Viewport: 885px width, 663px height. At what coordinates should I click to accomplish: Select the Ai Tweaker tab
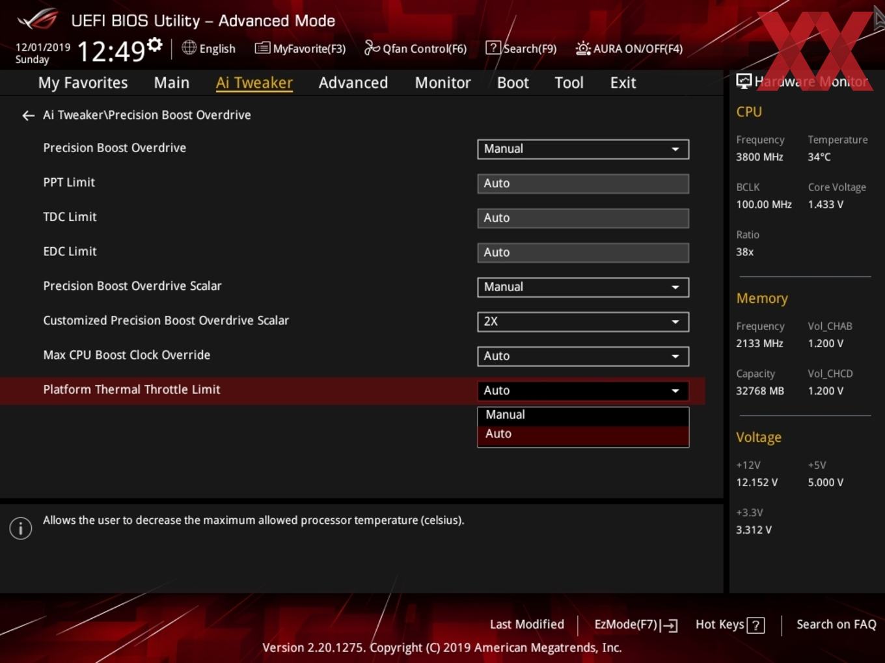click(254, 83)
